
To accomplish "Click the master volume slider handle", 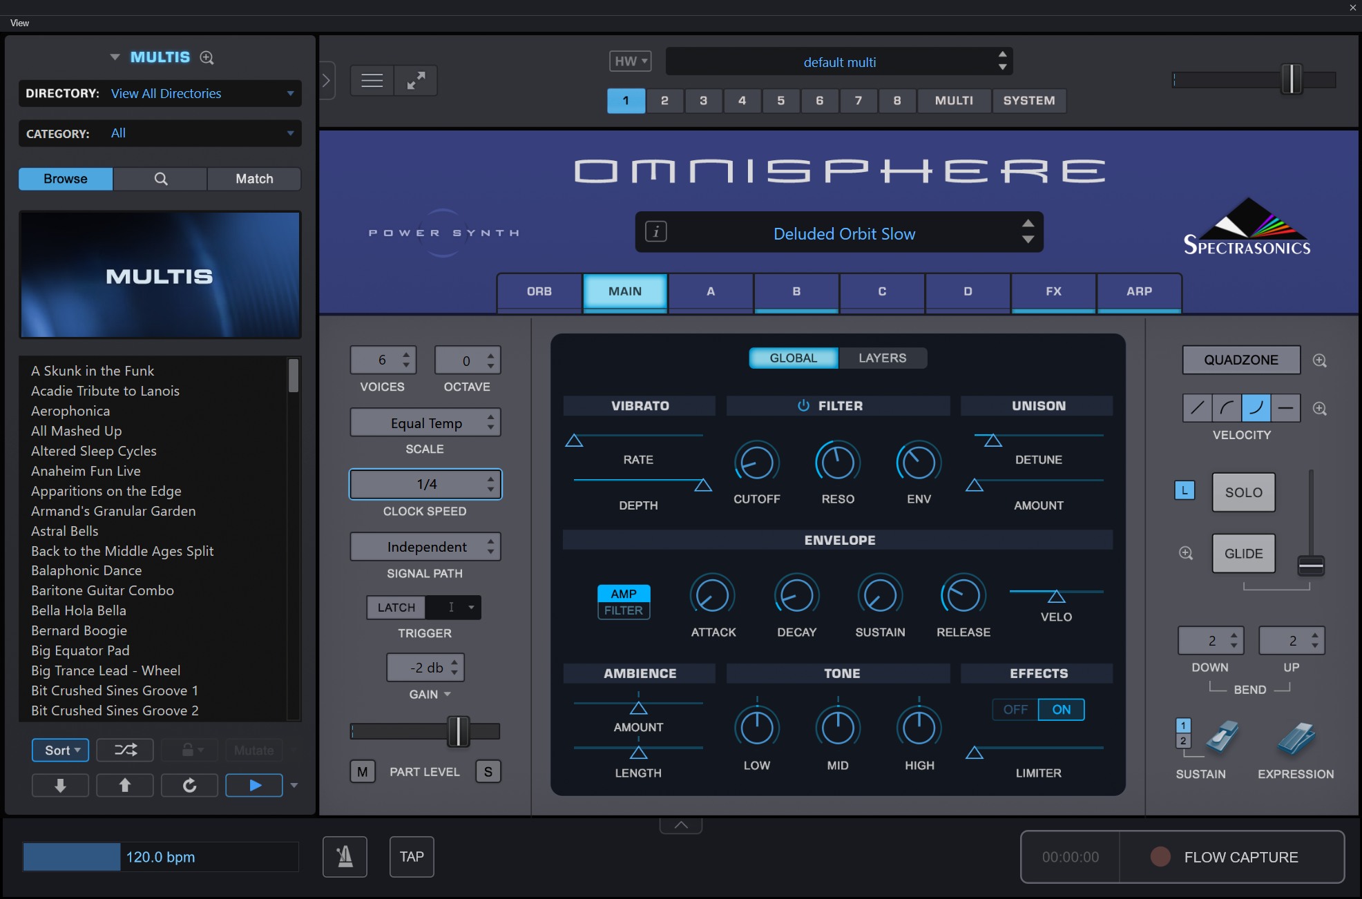I will [x=1292, y=79].
